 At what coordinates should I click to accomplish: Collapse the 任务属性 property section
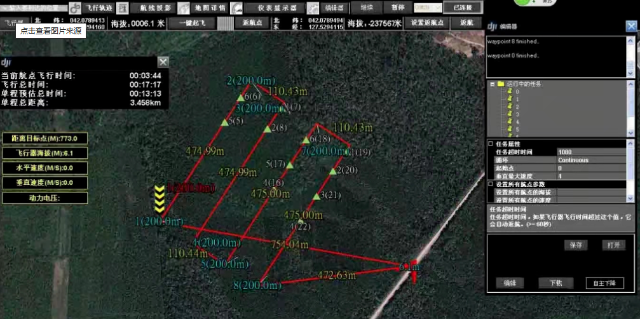pos(490,144)
